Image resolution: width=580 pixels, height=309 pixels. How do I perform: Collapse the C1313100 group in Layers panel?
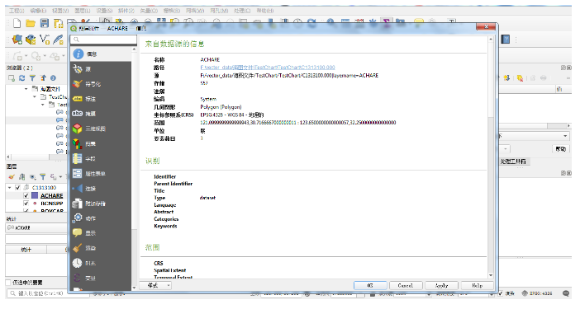point(10,188)
